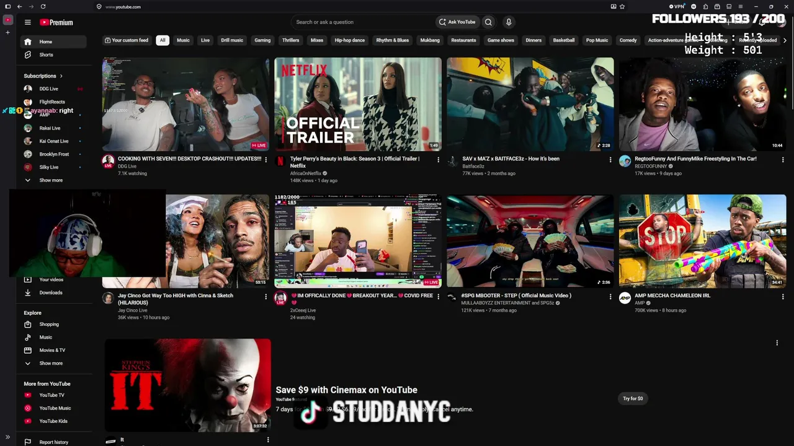The image size is (794, 446).
Task: Click inside the YouTube search box
Action: tap(363, 22)
